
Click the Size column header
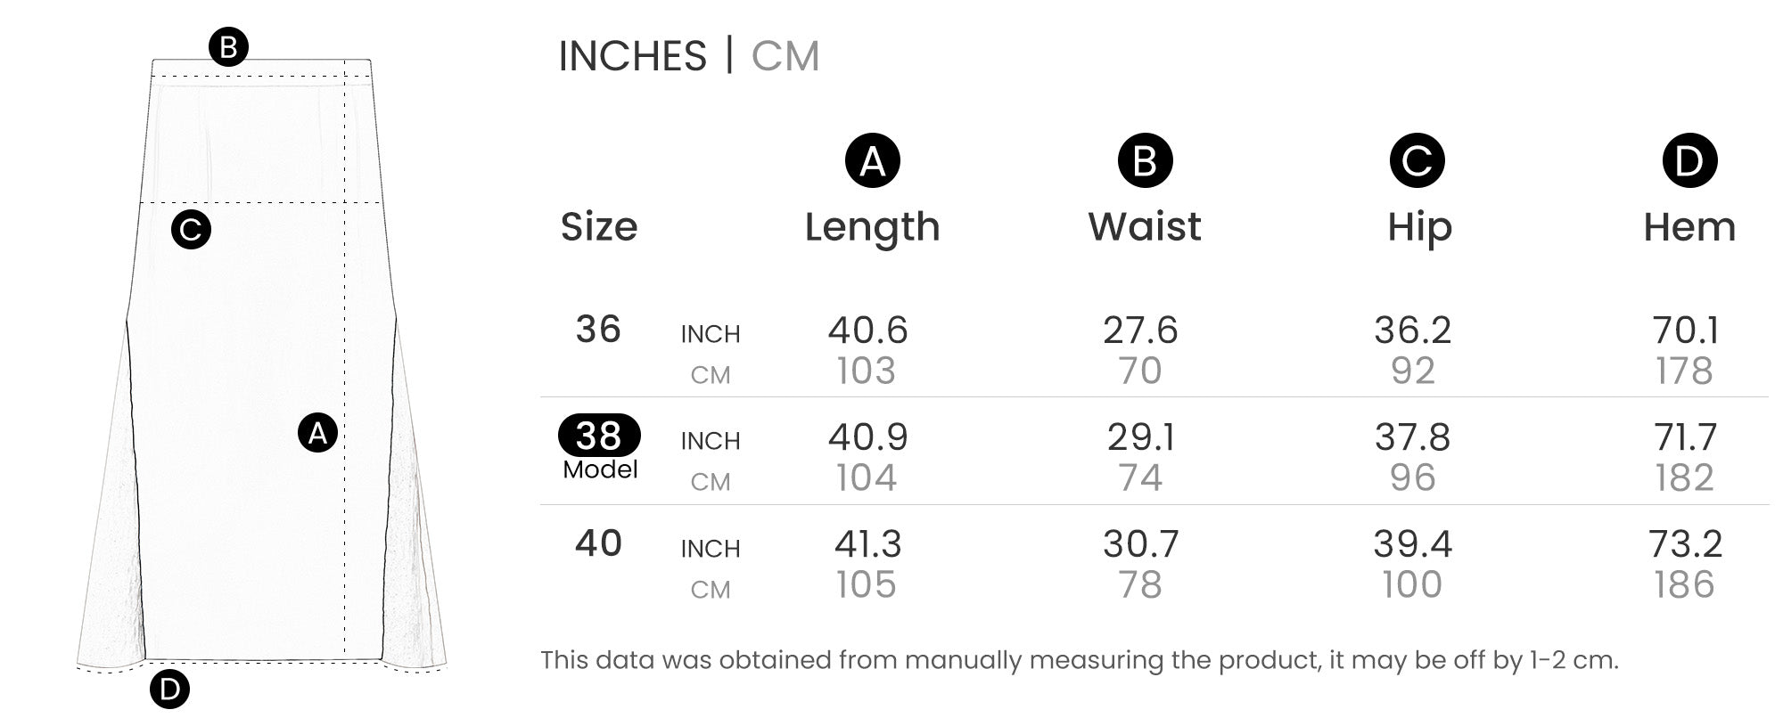599,227
